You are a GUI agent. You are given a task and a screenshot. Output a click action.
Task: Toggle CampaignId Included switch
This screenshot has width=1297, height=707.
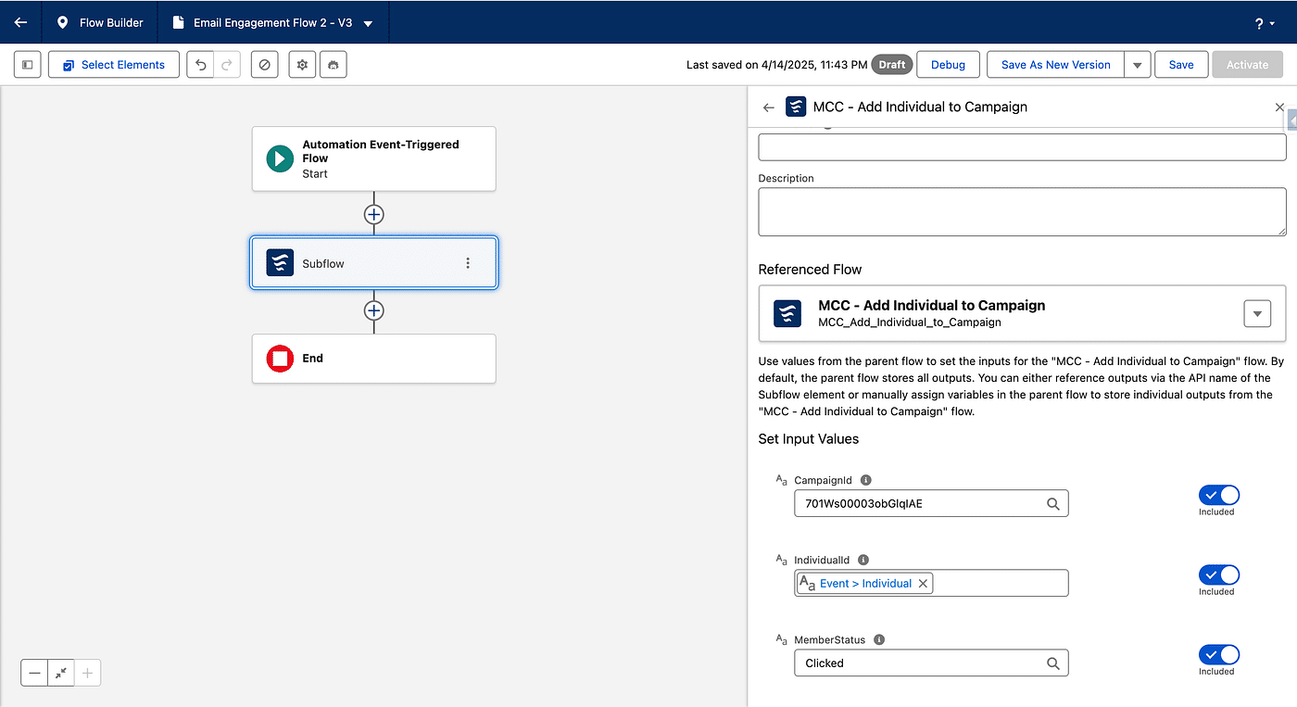pyautogui.click(x=1218, y=495)
